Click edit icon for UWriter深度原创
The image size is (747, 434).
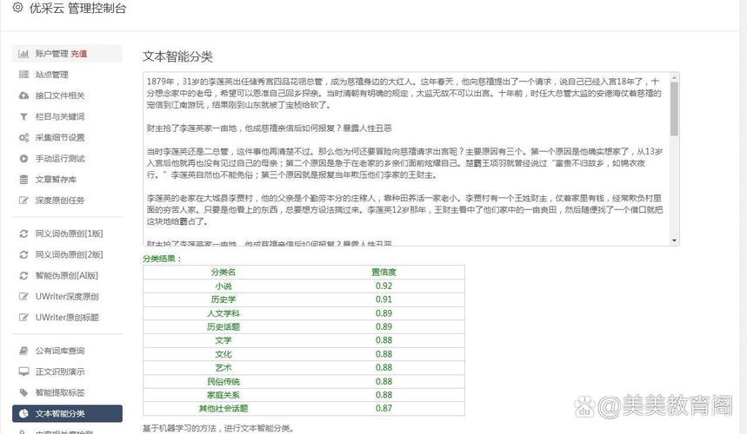click(23, 296)
